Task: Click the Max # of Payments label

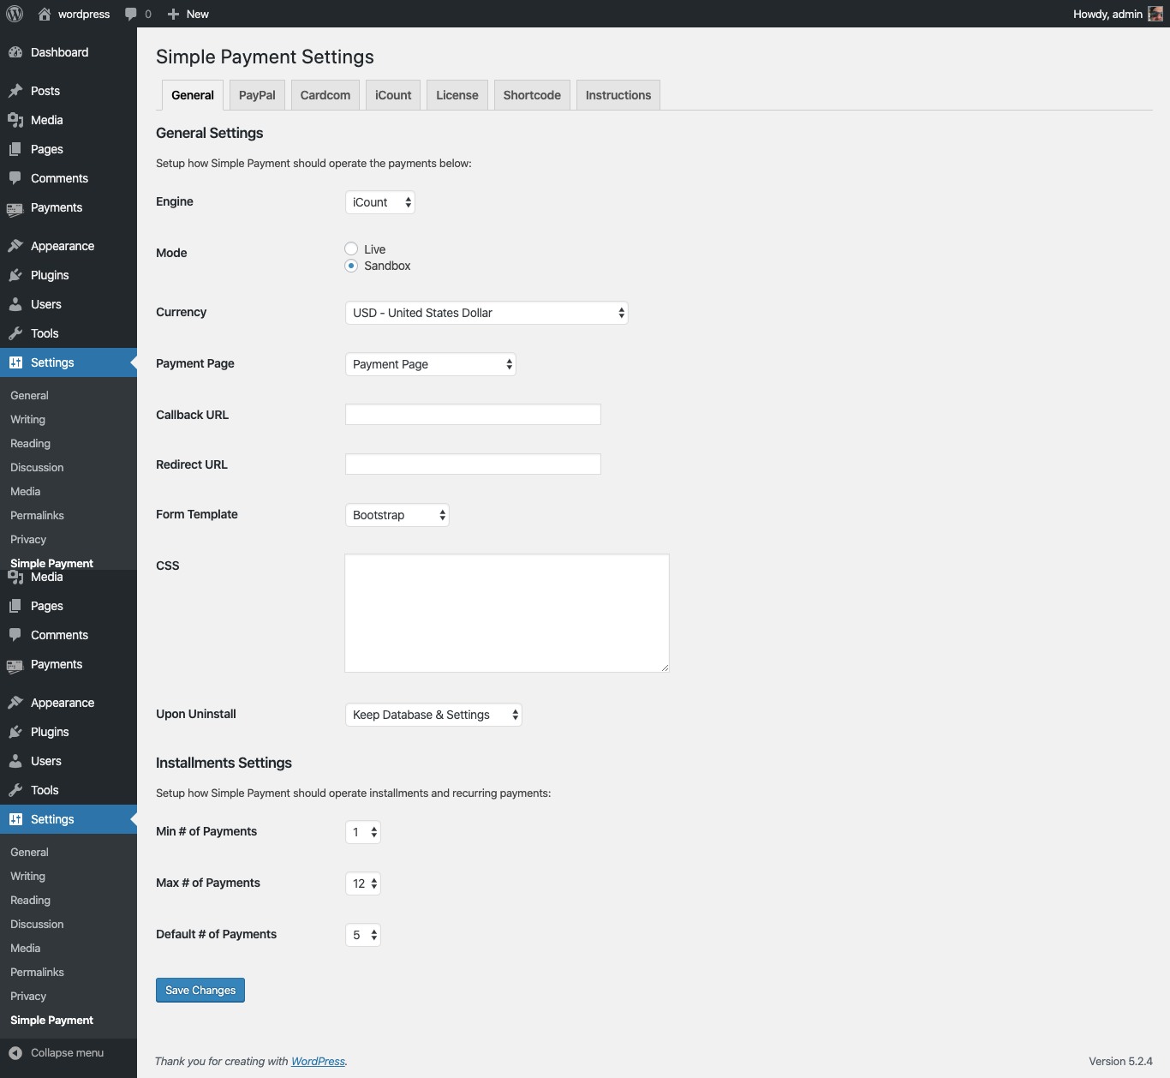Action: pos(208,883)
